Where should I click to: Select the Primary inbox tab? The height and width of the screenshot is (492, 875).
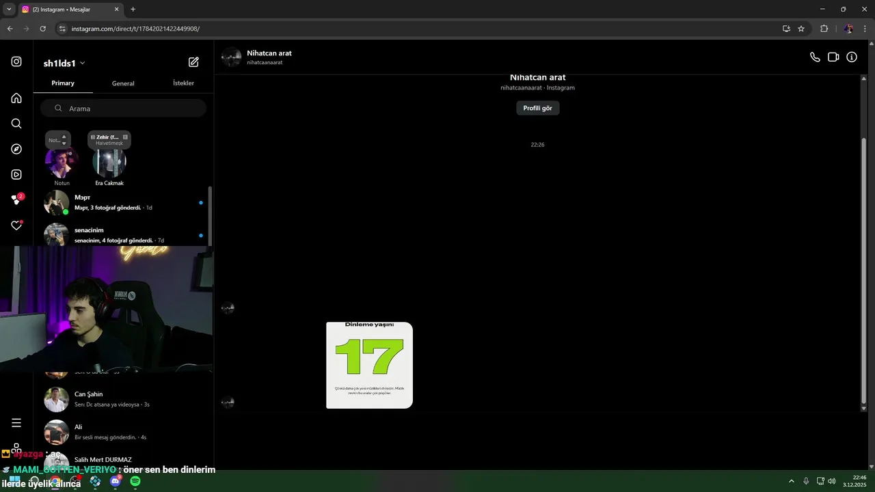[x=63, y=83]
